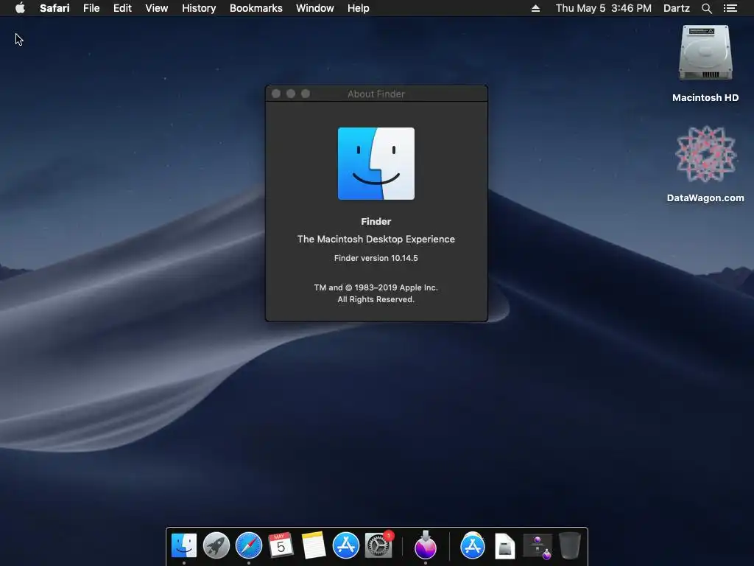Select the DataWagon.com desktop icon

click(x=705, y=154)
